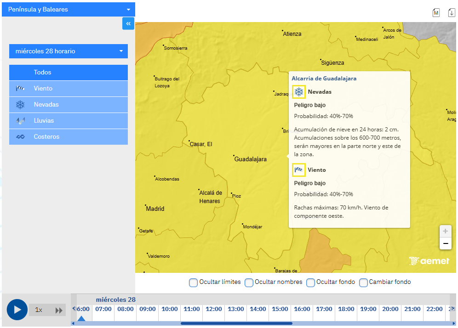Expand the miércoles 28 horario dropdown

[x=69, y=51]
